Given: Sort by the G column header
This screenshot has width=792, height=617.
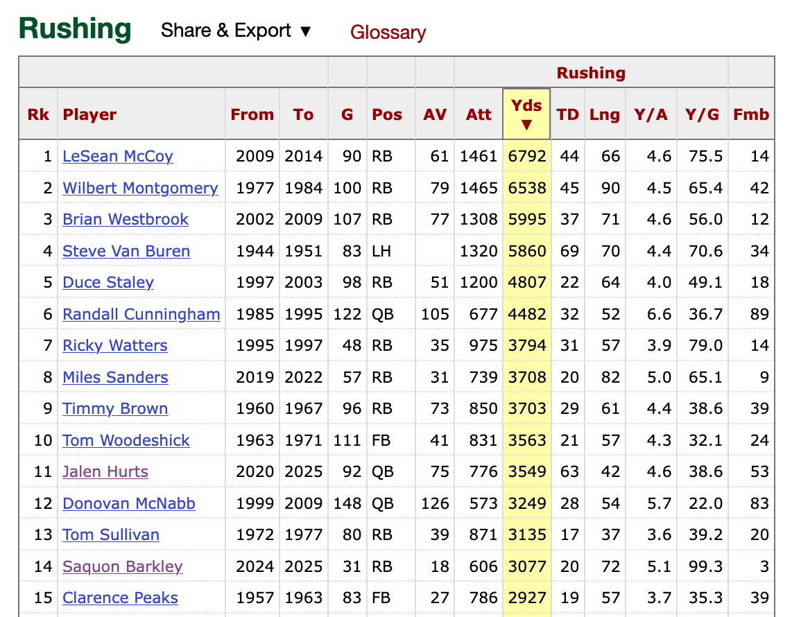Looking at the screenshot, I should (x=347, y=114).
